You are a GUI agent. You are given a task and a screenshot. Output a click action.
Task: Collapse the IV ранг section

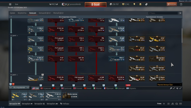pos(14,75)
